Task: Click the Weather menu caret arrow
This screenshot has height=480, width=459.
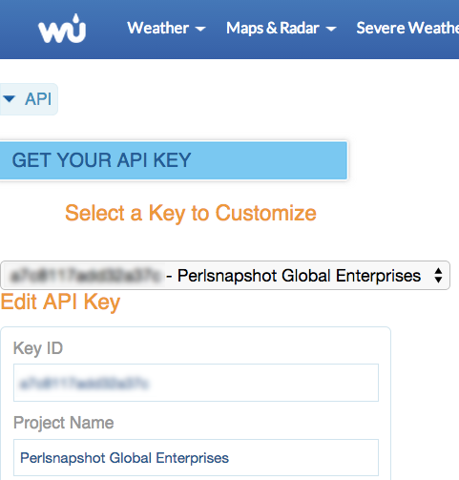Action: 200,30
